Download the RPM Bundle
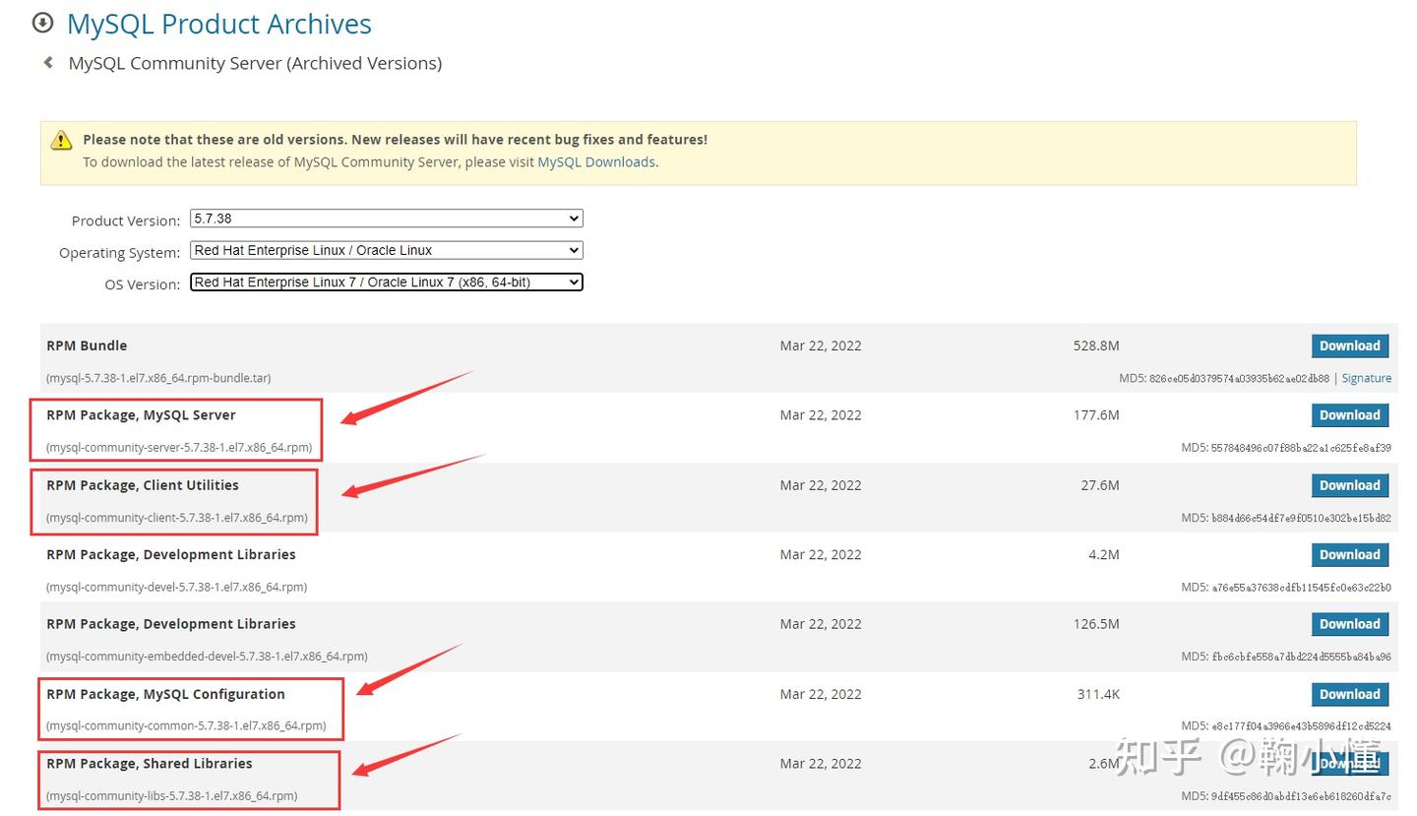The width and height of the screenshot is (1417, 816). pyautogui.click(x=1350, y=345)
